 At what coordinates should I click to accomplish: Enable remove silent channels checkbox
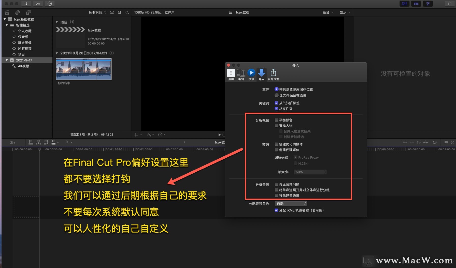coord(276,196)
